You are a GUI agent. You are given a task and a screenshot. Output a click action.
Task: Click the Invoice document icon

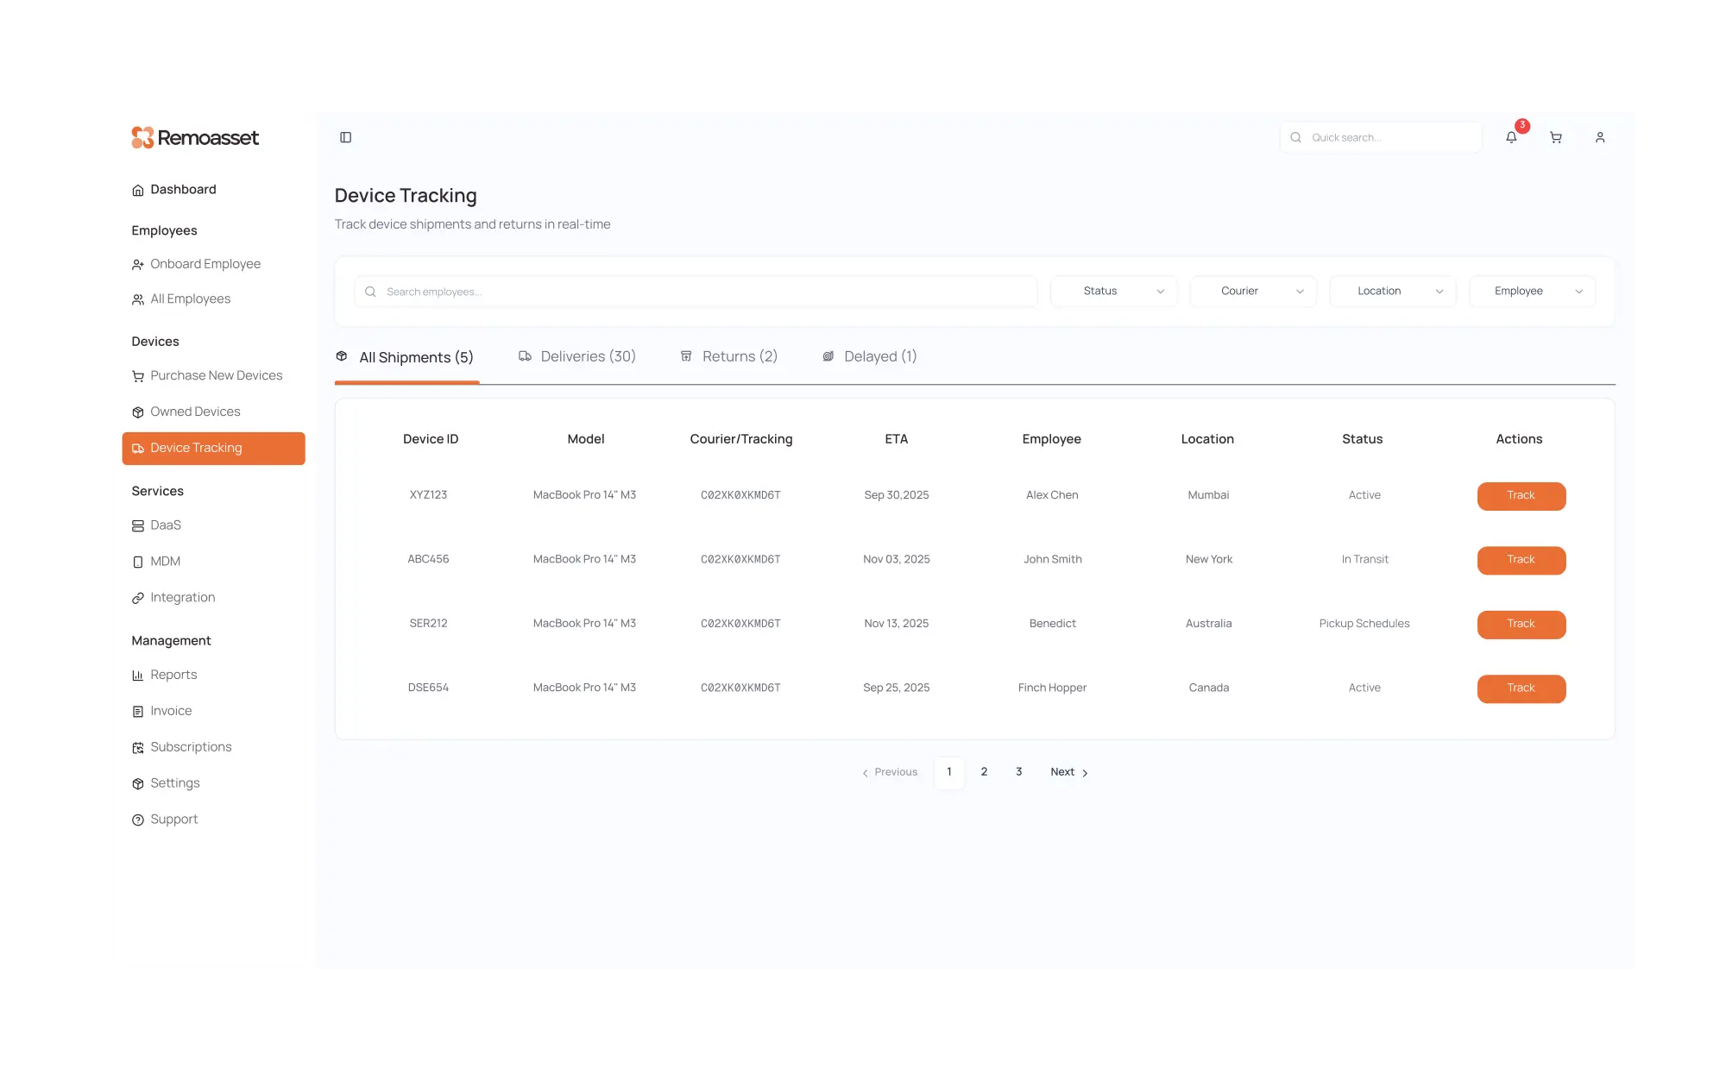(138, 712)
